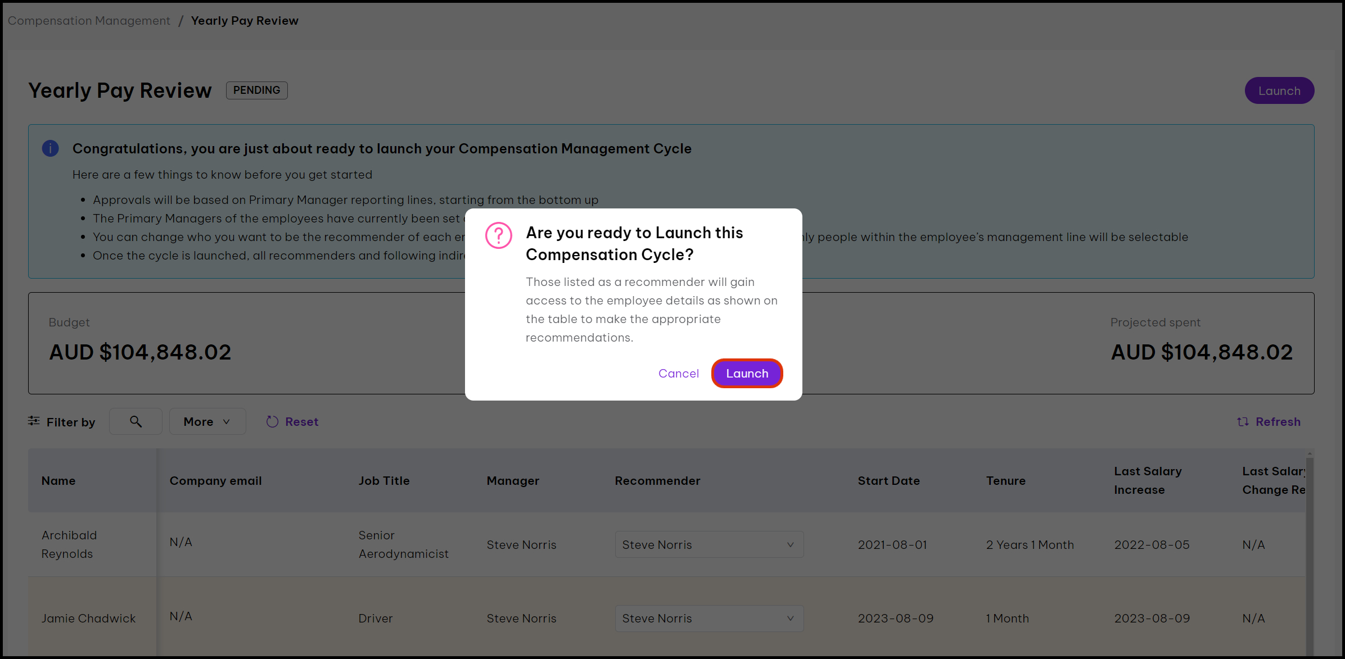Click the filter sliders icon
1345x659 pixels.
[34, 421]
